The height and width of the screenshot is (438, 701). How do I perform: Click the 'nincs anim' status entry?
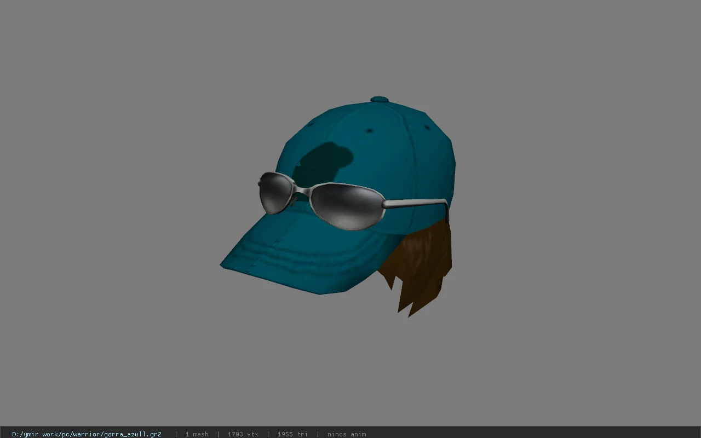(x=347, y=434)
